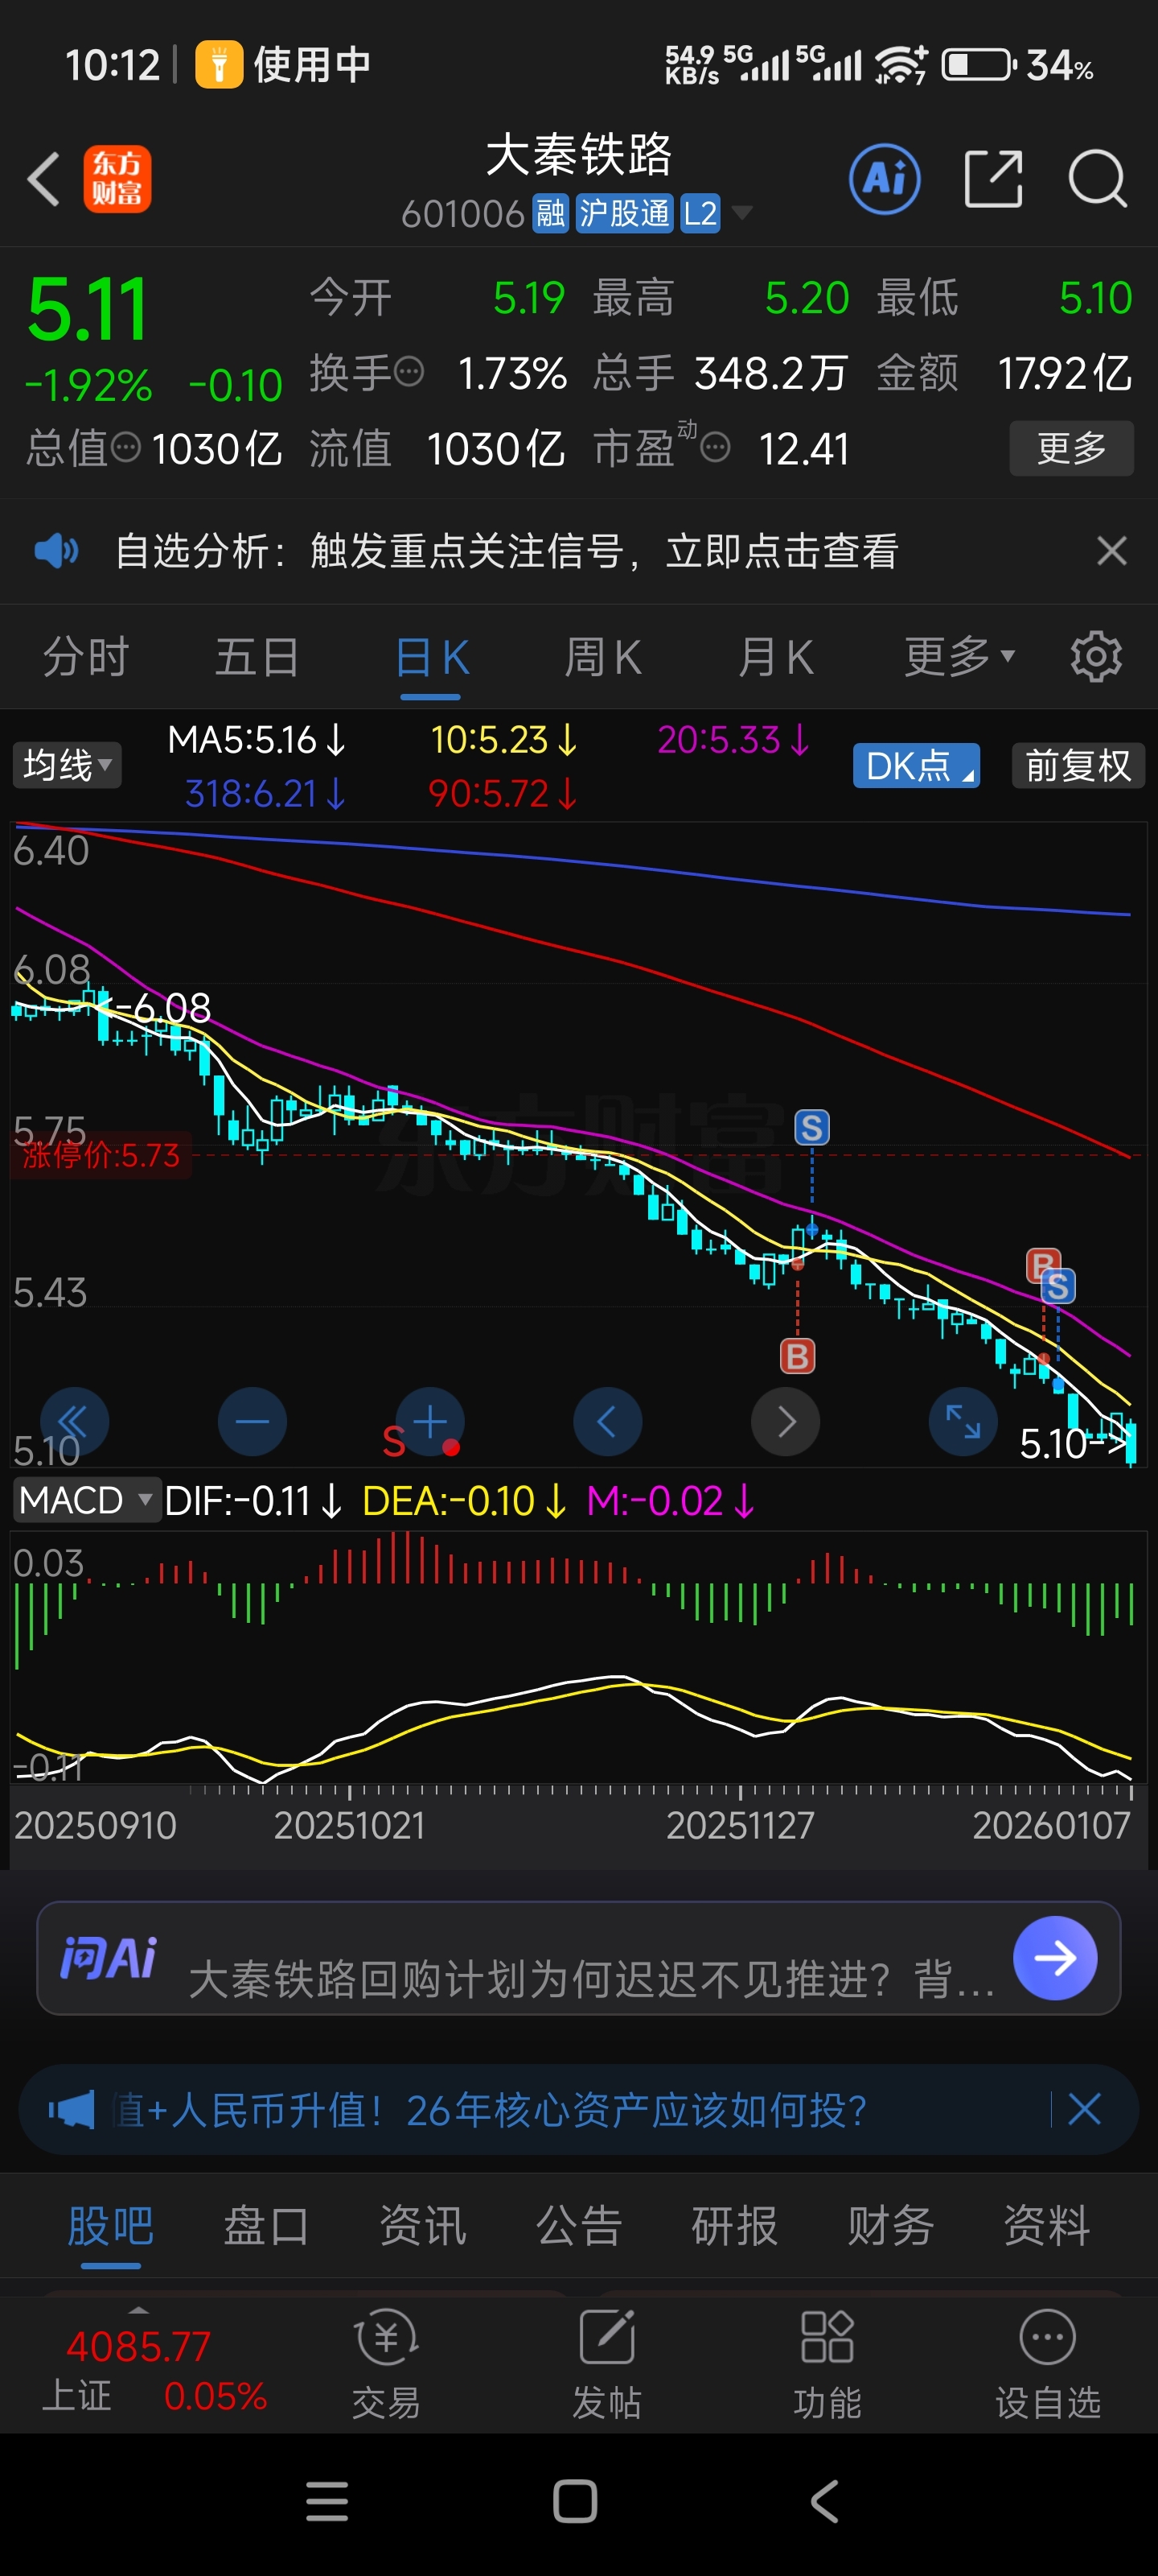Tap Android system back button
This screenshot has width=1158, height=2576.
click(x=824, y=2501)
